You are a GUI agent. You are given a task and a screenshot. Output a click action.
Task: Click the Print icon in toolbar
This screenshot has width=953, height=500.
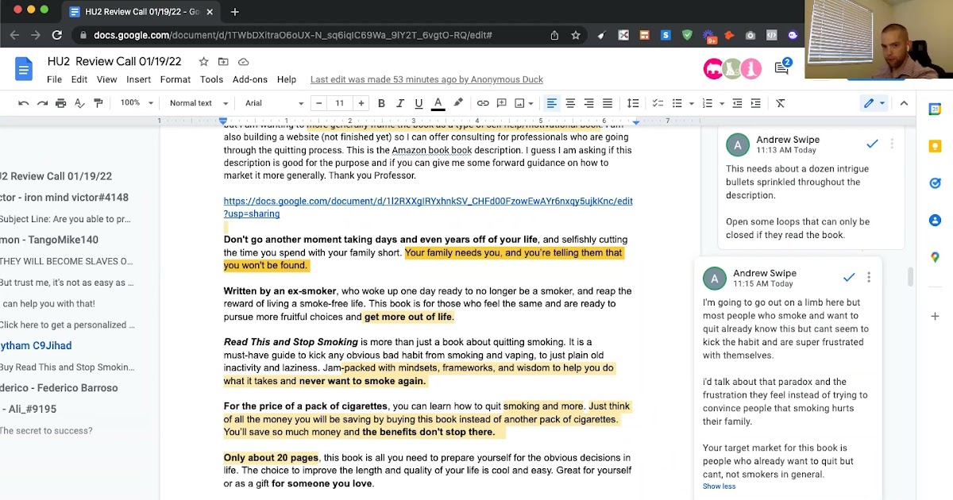(61, 103)
